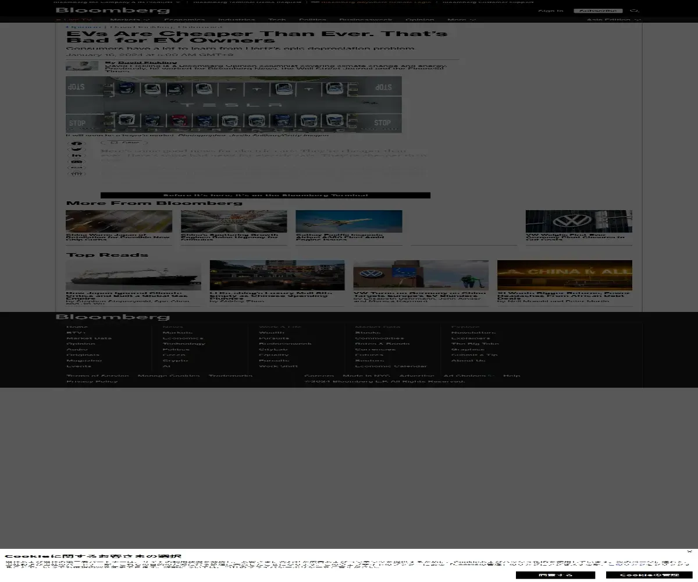Share the article via email icon
Viewport: 698px width, 582px height.
click(77, 162)
